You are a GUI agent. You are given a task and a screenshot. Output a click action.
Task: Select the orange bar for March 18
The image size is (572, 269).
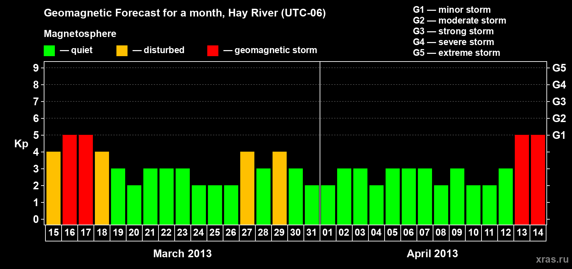tap(102, 188)
